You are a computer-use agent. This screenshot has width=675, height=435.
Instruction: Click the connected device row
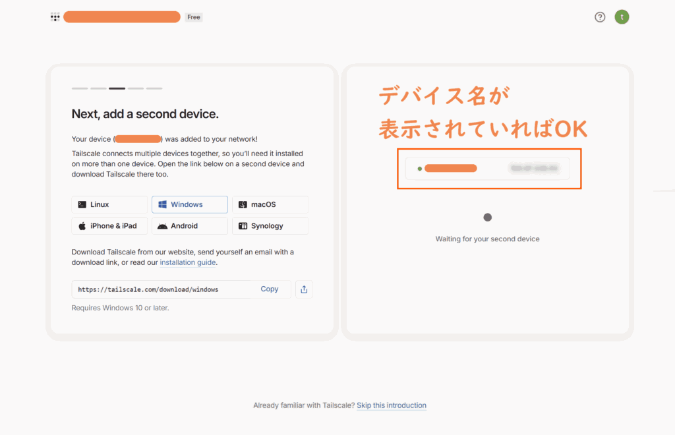point(488,169)
